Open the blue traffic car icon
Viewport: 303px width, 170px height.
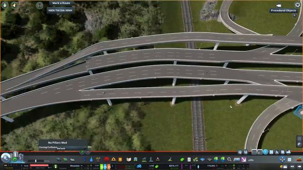click(x=139, y=166)
